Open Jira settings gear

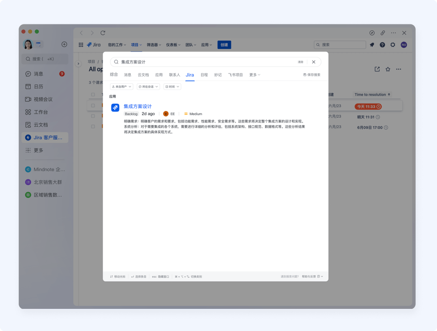(393, 45)
